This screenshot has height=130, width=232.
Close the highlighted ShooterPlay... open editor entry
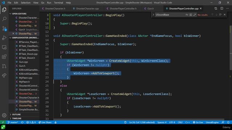13,34
